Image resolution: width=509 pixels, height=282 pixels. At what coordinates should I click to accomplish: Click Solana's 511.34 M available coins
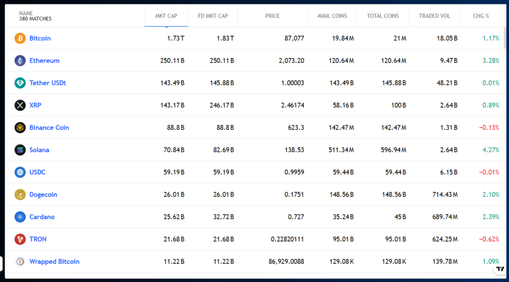pyautogui.click(x=341, y=150)
